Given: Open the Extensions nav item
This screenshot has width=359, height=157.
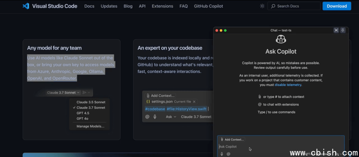Looking at the screenshot, I should 163,6.
